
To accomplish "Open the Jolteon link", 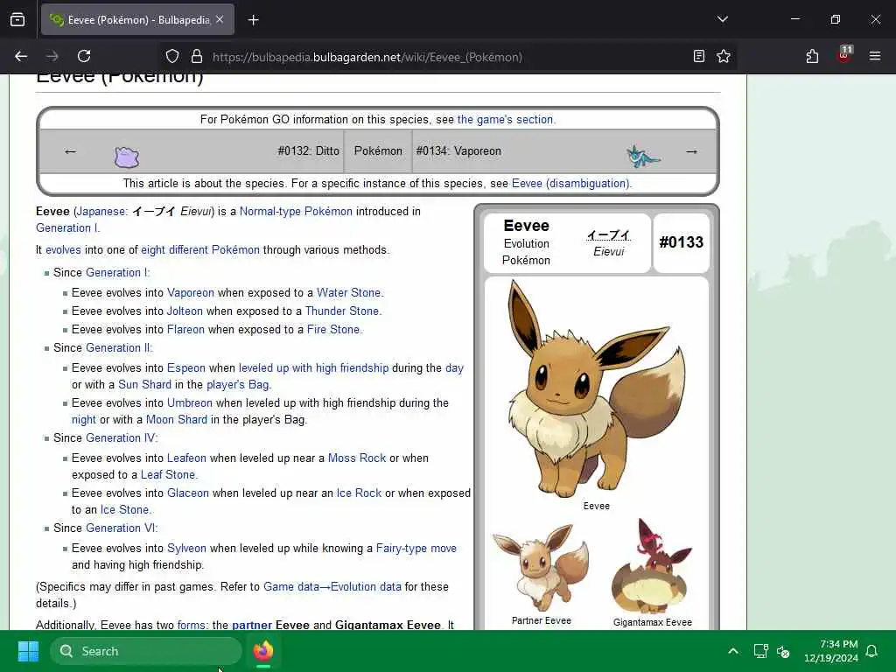I will (x=185, y=311).
